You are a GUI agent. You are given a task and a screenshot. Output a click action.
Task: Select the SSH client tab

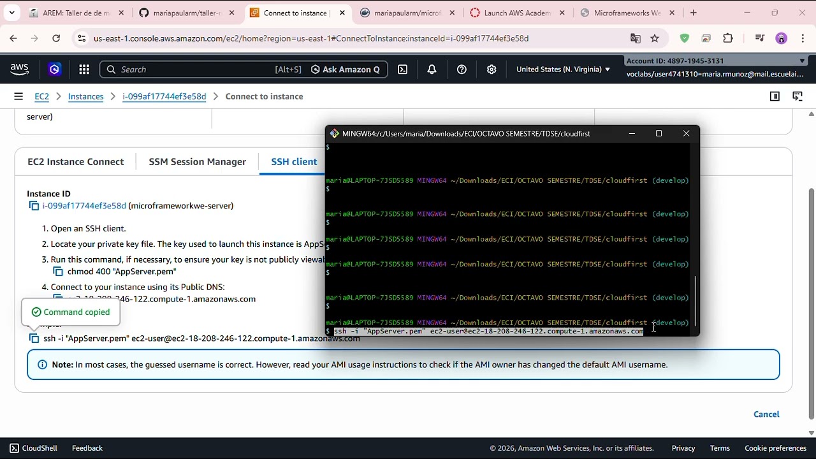tap(294, 162)
